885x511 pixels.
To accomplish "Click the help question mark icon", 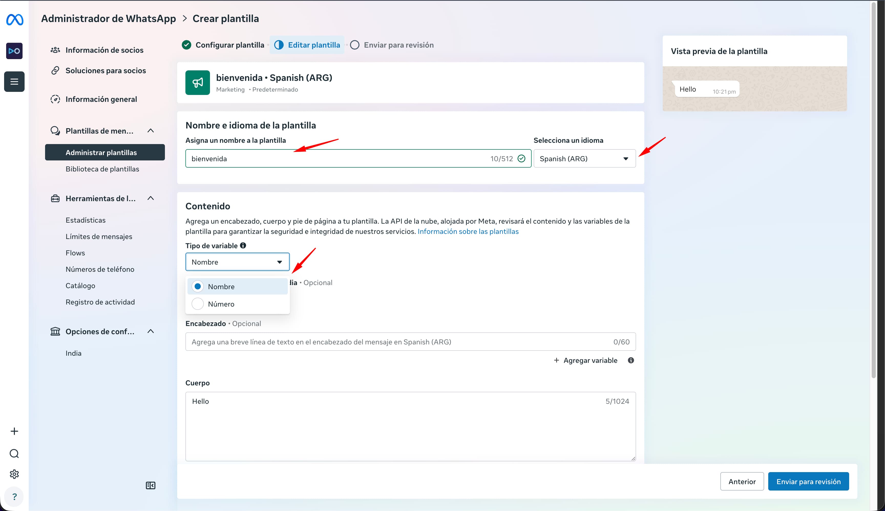I will point(14,497).
